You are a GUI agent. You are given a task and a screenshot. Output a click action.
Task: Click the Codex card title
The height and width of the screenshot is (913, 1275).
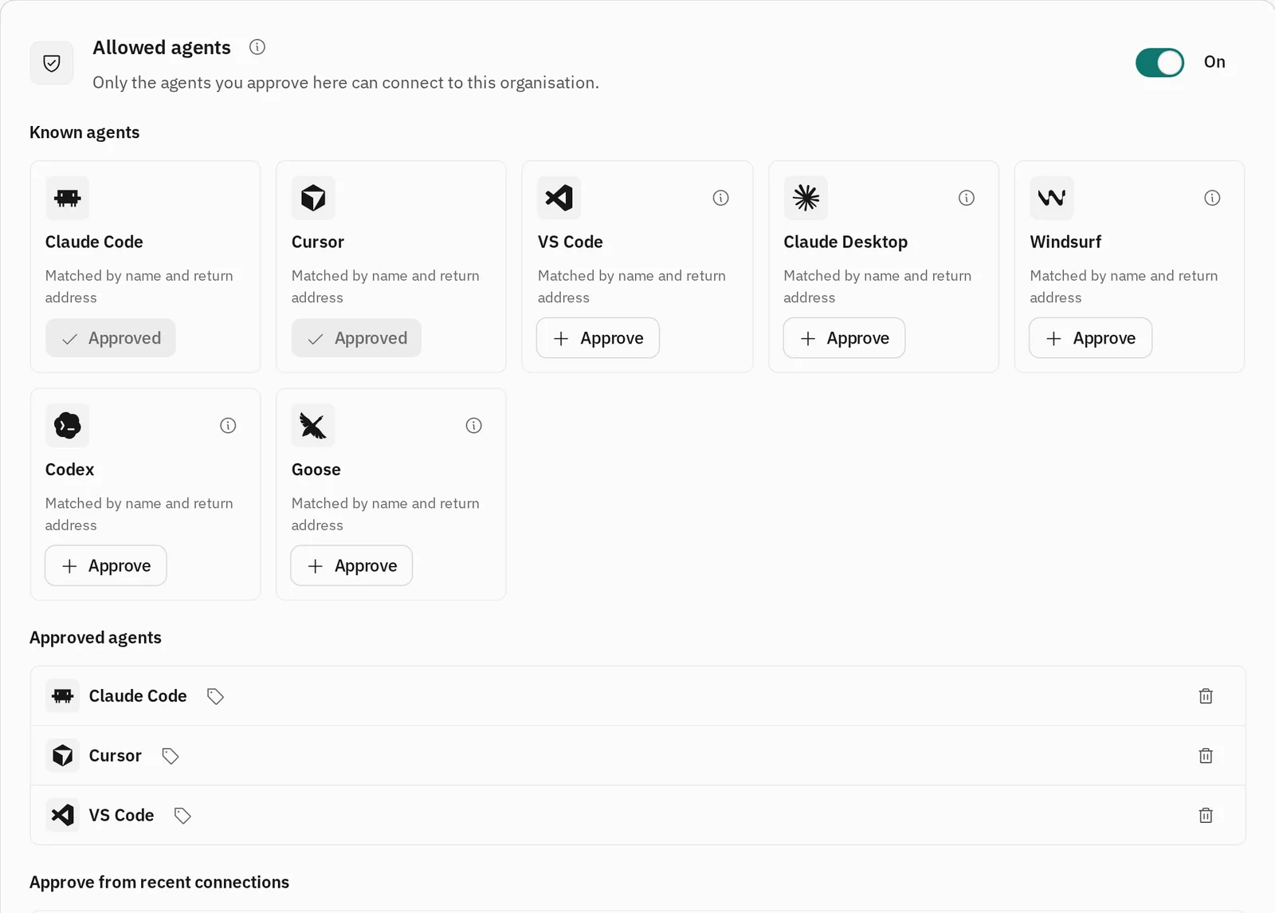pyautogui.click(x=69, y=470)
